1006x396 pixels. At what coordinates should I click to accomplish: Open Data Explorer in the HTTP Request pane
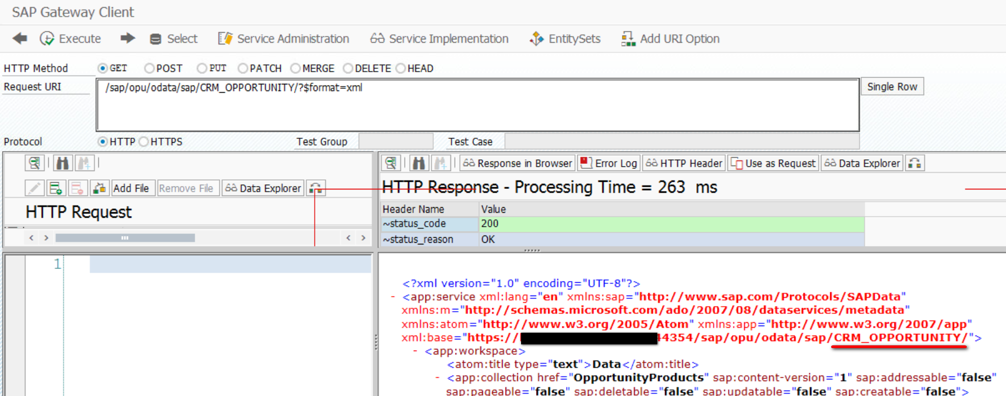264,188
